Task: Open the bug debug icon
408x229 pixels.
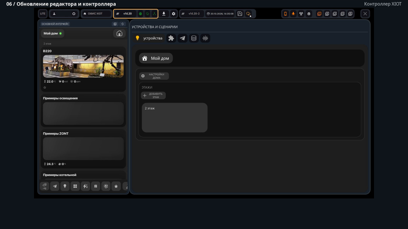Action: click(309, 14)
